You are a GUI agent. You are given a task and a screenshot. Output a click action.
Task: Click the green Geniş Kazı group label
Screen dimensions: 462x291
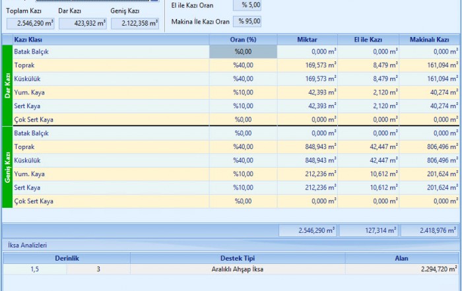click(x=7, y=167)
